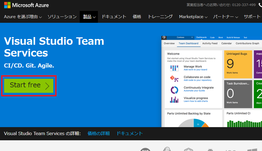
Task: Click Build & Release in dashboard header
Action: 233,37
